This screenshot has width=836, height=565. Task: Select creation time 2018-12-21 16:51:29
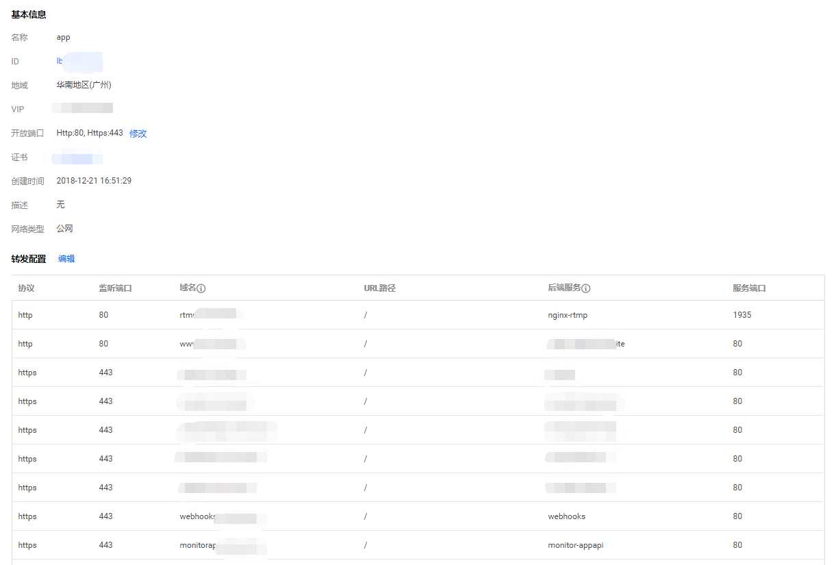(x=94, y=181)
